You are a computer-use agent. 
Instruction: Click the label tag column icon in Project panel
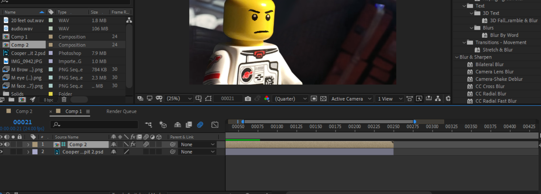(51, 12)
